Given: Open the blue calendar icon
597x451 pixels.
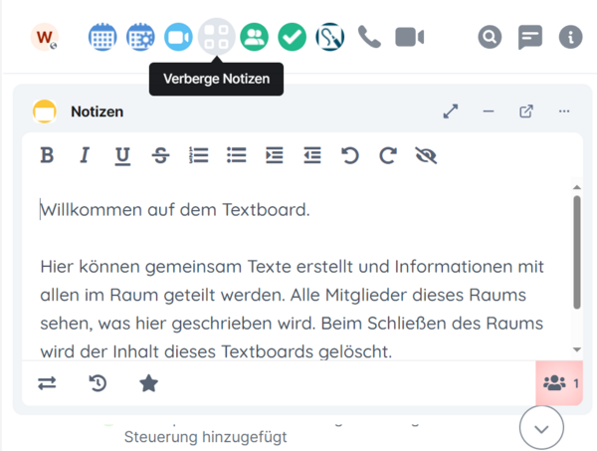Looking at the screenshot, I should tap(102, 37).
